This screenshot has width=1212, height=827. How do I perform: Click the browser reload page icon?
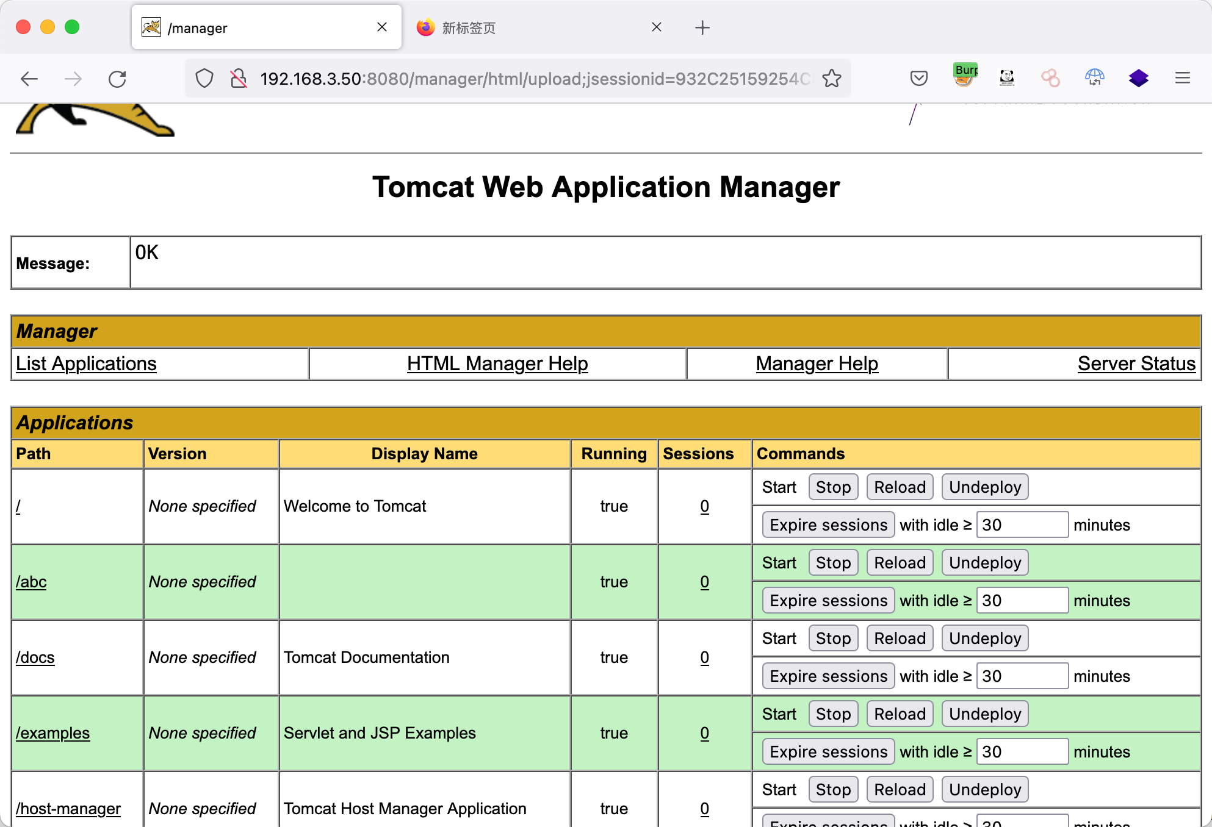[x=117, y=79]
